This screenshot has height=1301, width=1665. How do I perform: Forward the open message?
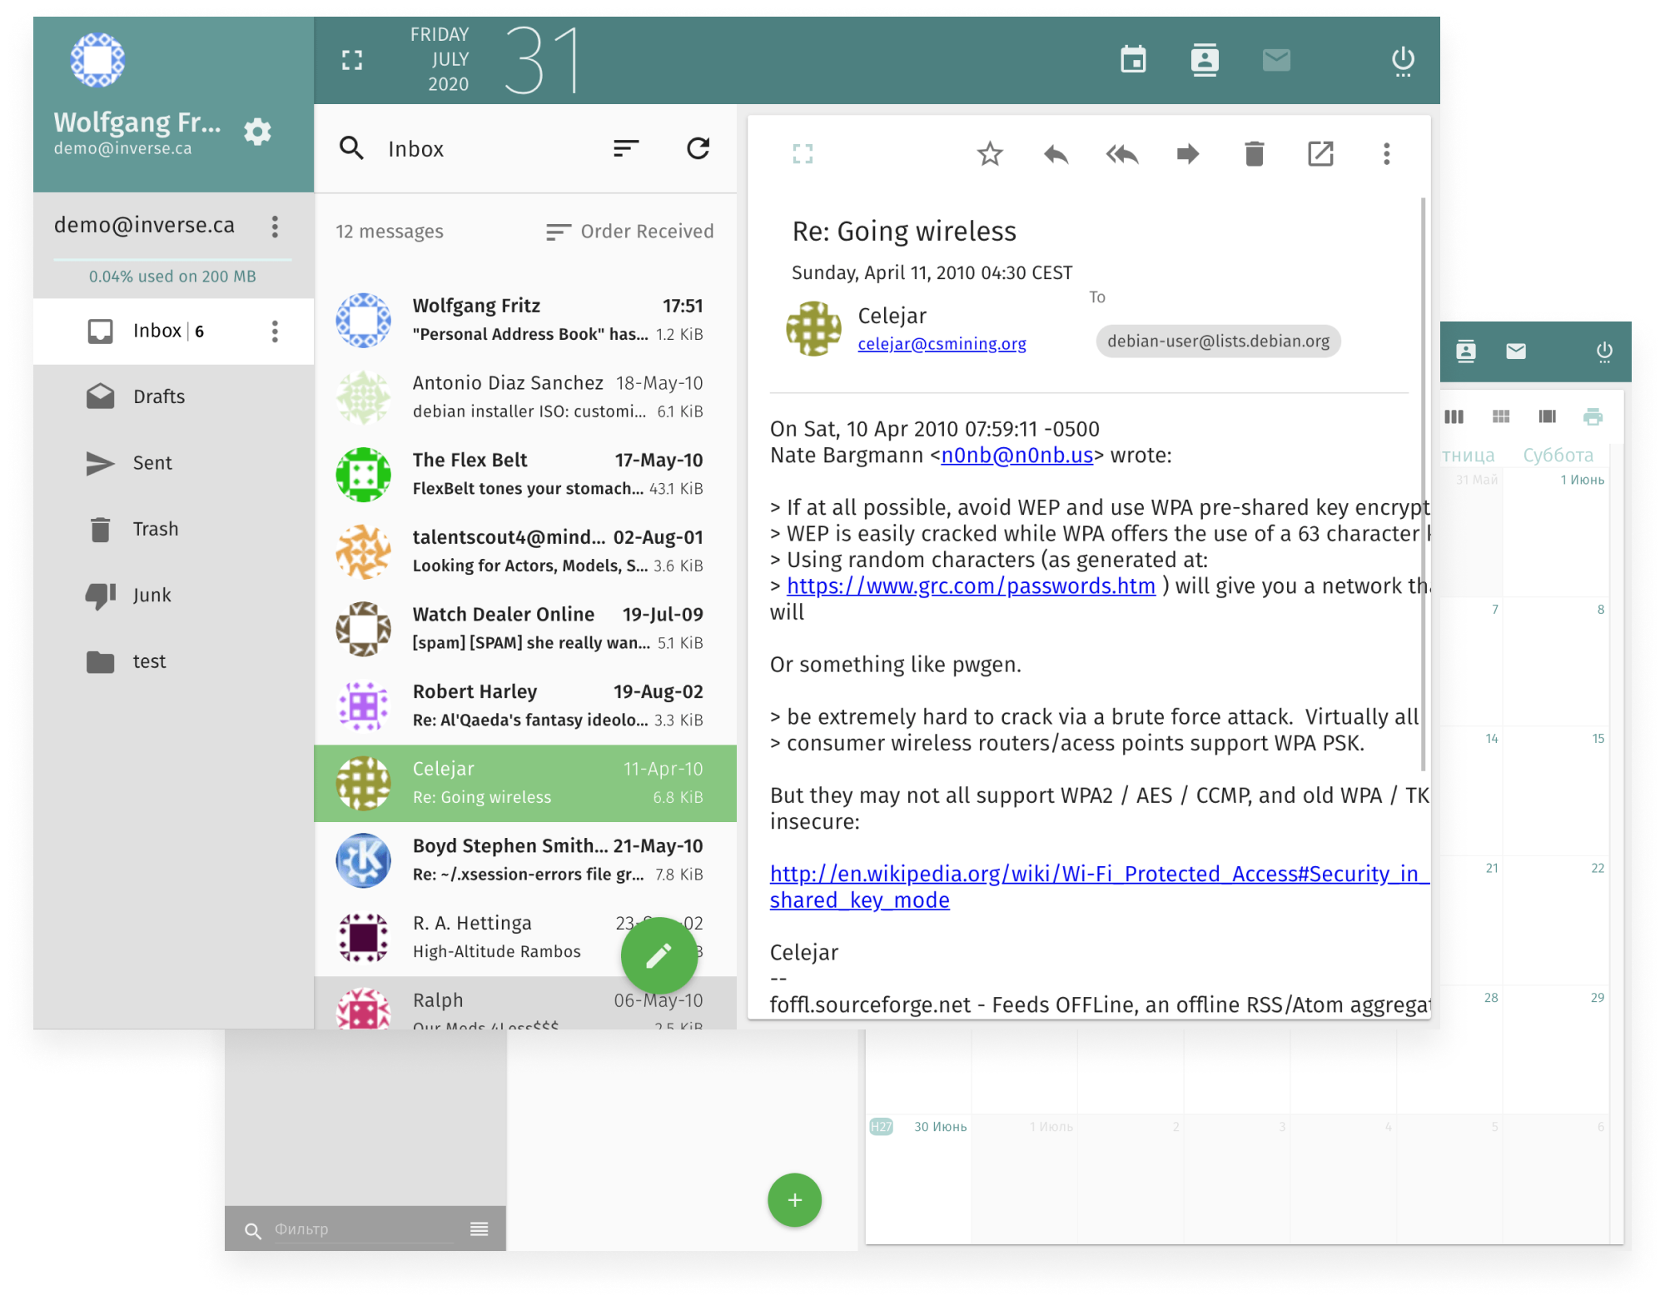tap(1188, 154)
